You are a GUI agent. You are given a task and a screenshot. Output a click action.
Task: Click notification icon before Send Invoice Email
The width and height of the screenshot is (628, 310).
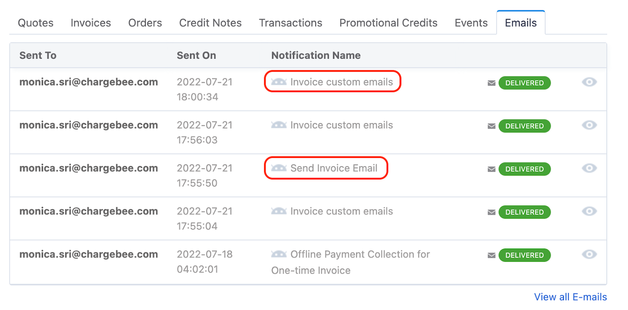pos(279,168)
